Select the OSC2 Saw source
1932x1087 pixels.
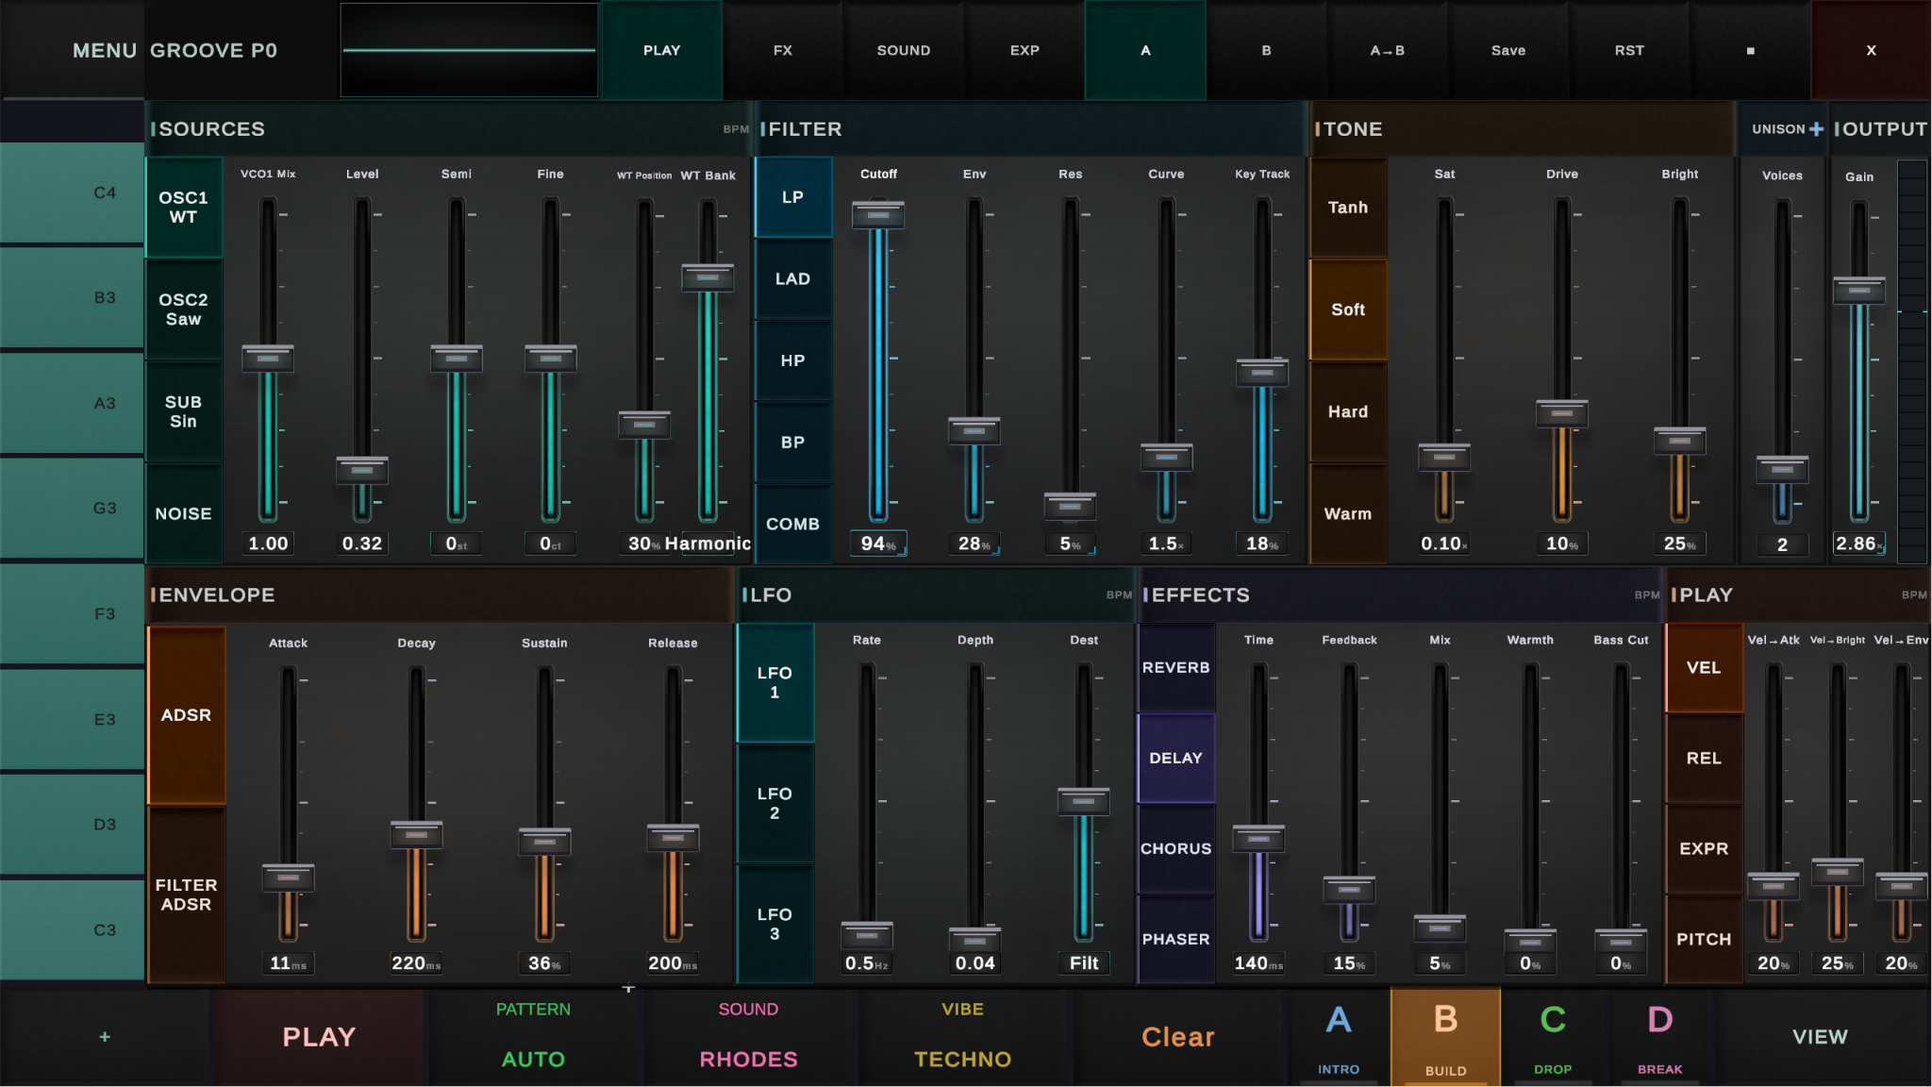click(184, 309)
